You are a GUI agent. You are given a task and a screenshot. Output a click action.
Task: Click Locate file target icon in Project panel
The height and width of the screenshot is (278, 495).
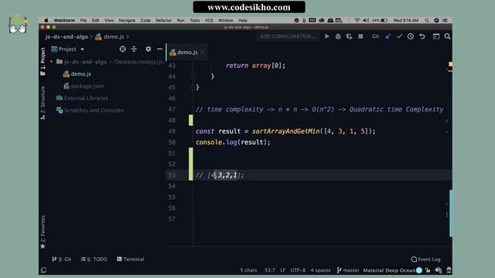coord(123,49)
